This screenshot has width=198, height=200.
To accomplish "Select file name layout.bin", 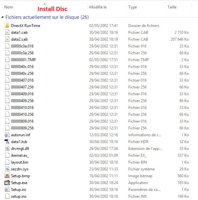I will coord(20,162).
